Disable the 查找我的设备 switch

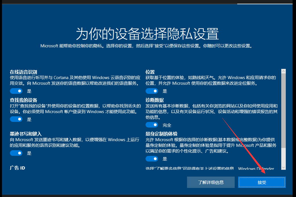[x=16, y=119]
